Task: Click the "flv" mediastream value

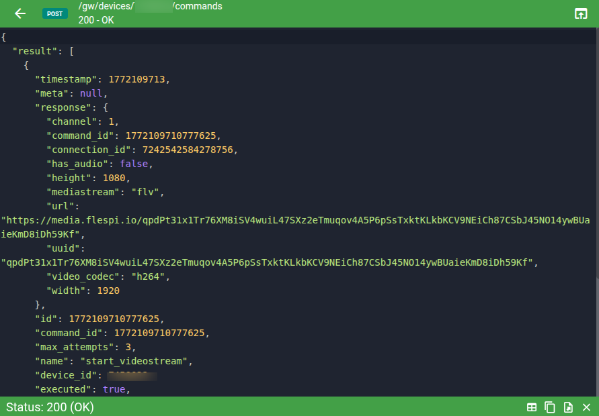Action: 148,192
